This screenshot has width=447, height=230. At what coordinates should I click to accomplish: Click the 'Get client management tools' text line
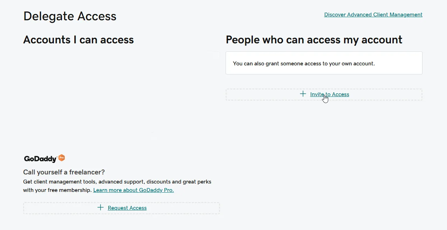117,182
